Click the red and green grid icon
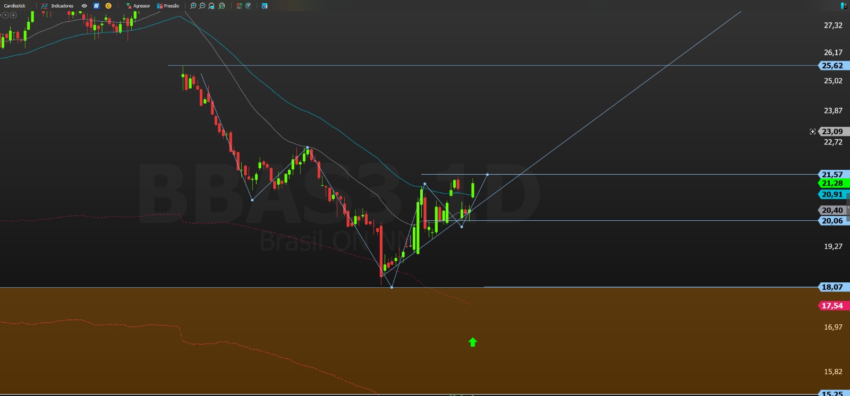850x396 pixels. tap(239, 6)
